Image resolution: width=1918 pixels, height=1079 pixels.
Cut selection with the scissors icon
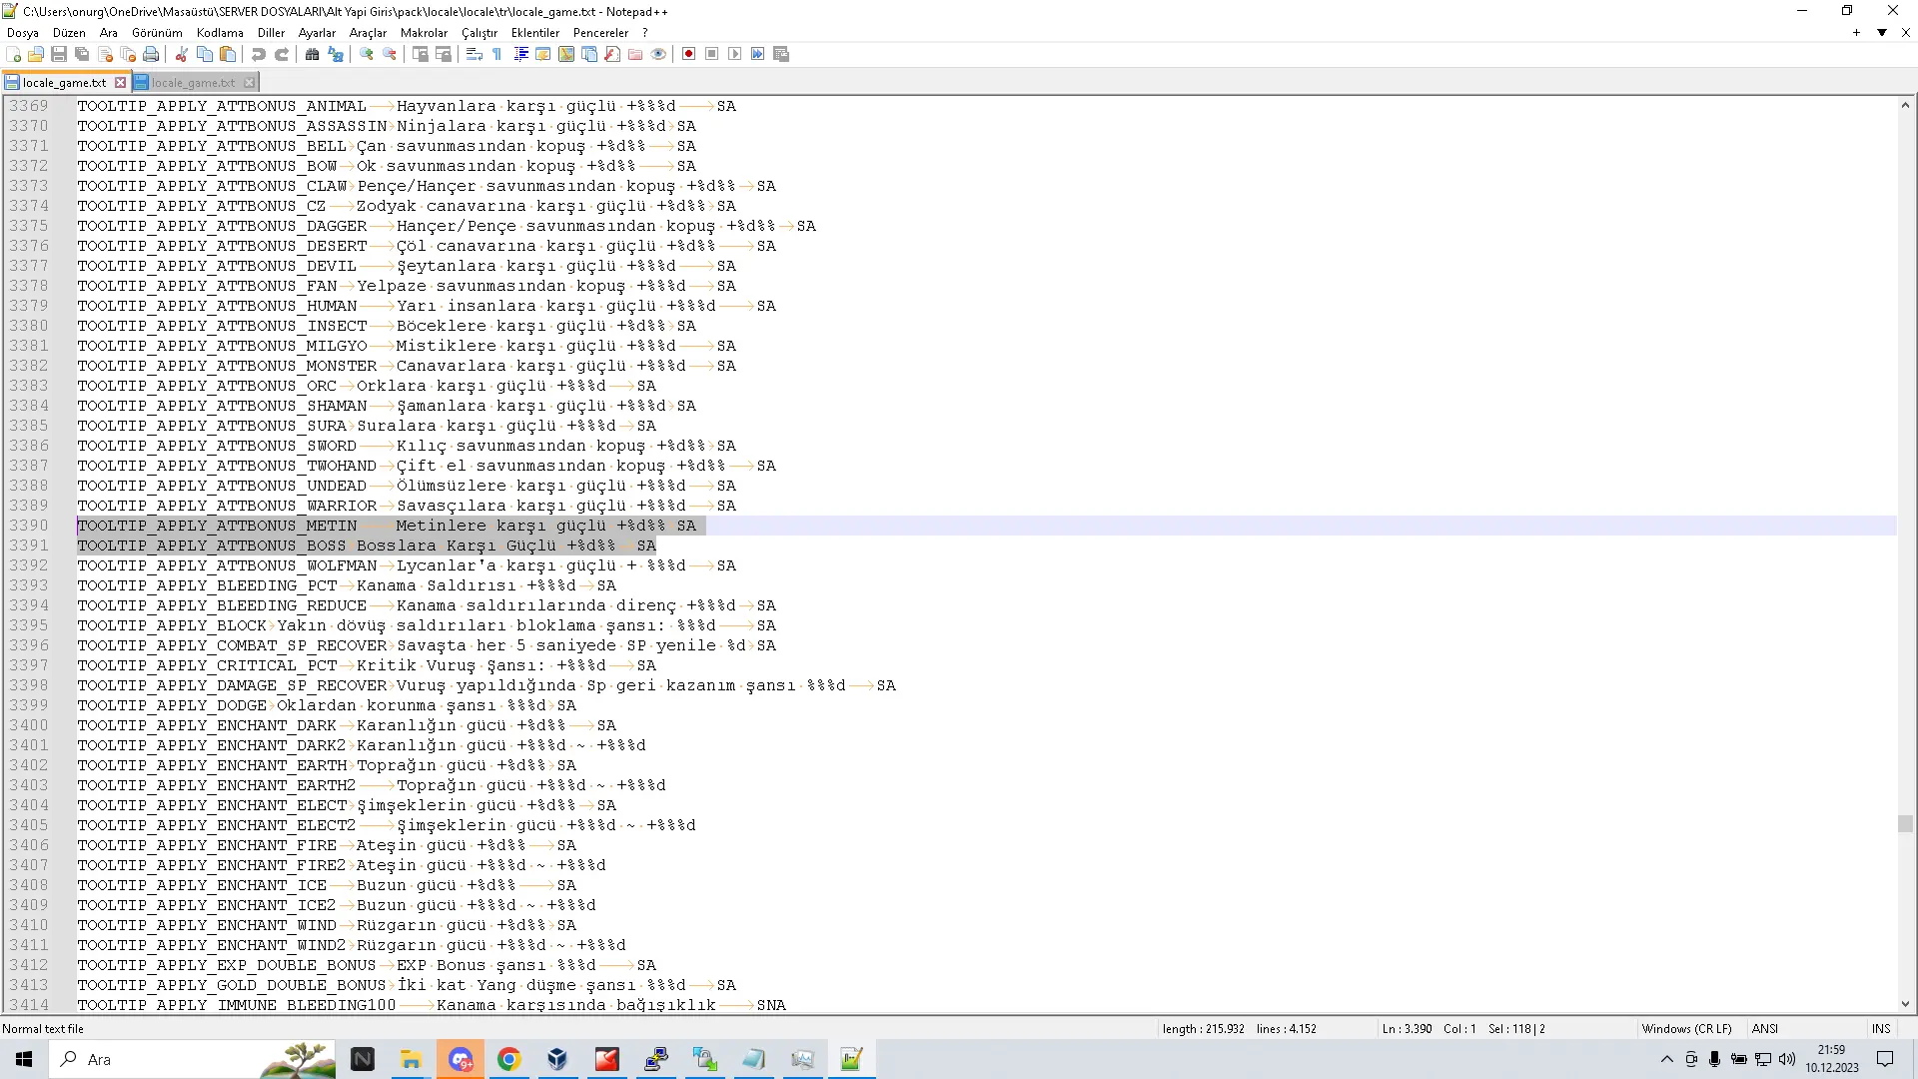(x=182, y=54)
